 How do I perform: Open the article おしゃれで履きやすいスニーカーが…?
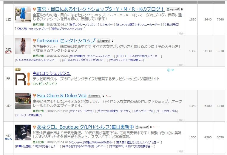tap(139, 25)
